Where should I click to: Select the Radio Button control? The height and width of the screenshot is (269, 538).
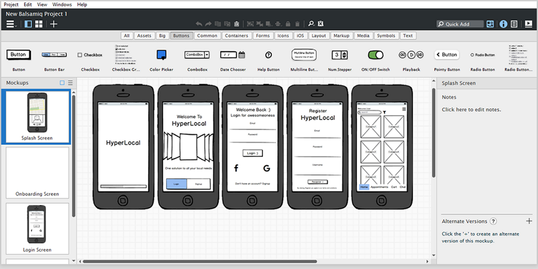click(482, 55)
